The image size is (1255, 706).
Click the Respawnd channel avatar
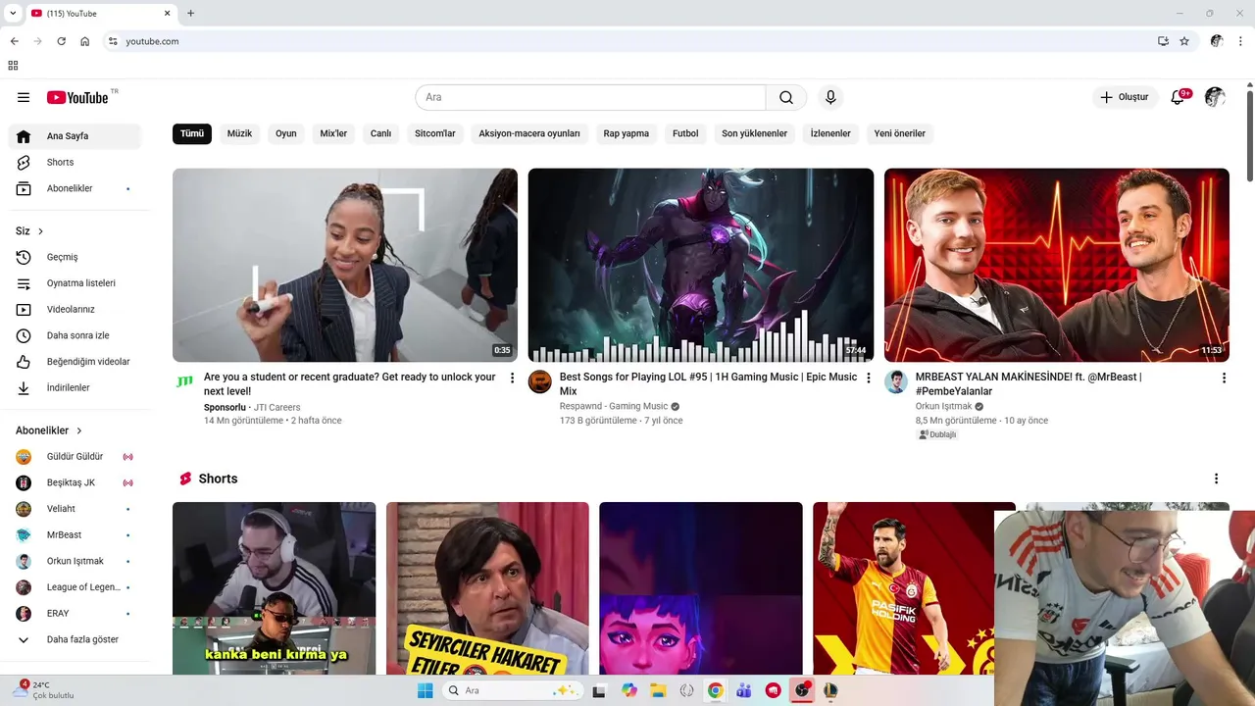click(540, 381)
